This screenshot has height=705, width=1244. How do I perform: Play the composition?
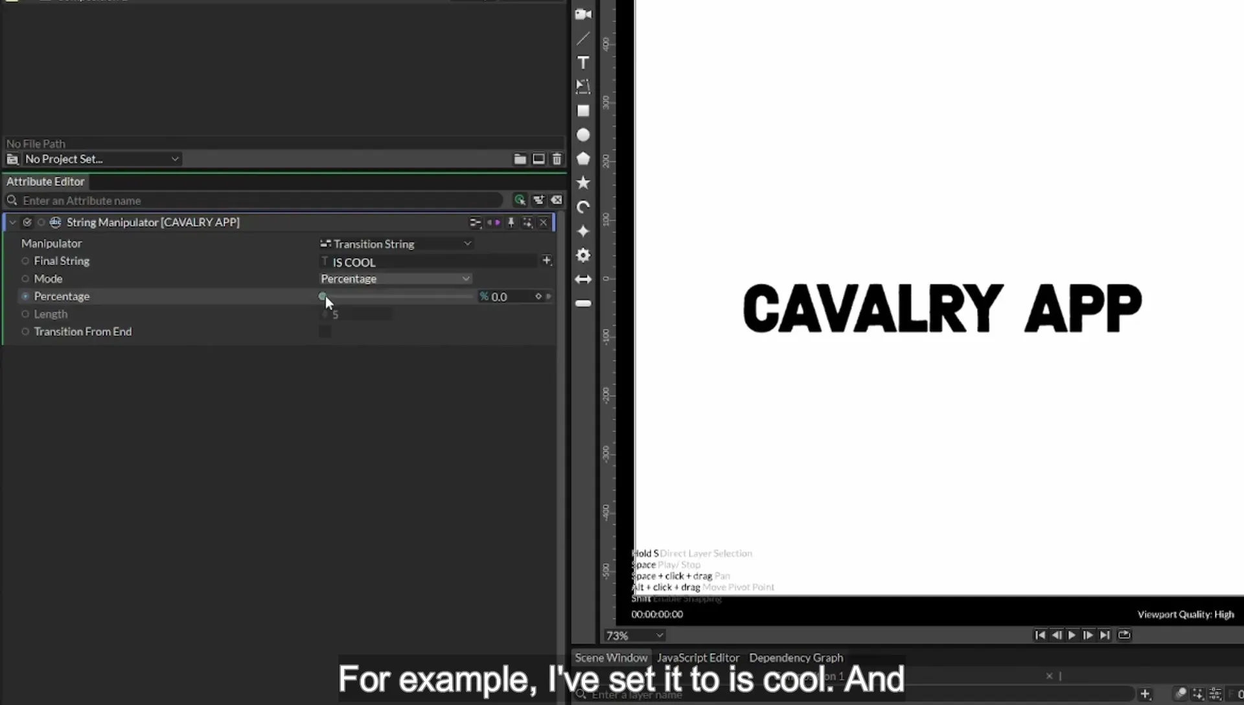coord(1072,635)
